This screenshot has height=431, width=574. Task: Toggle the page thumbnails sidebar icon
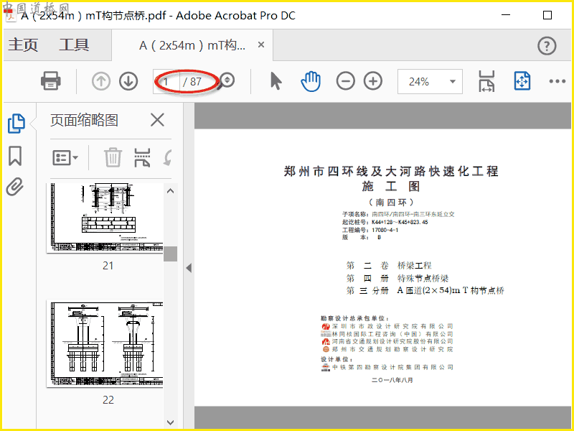[17, 124]
